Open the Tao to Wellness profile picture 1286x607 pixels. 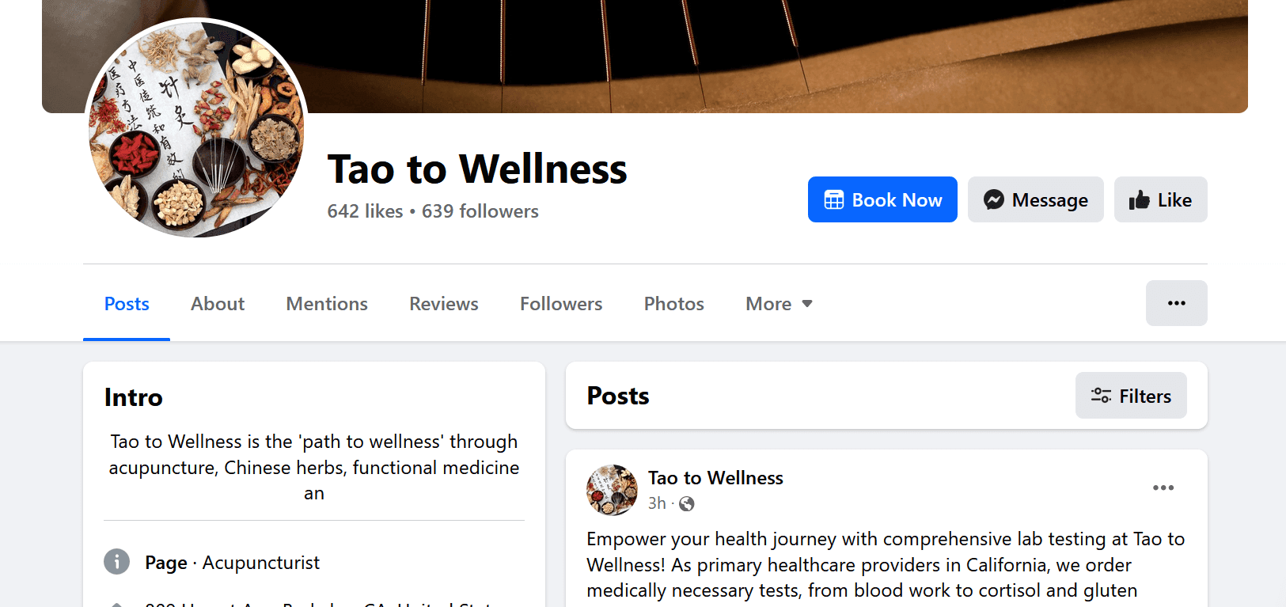click(196, 128)
